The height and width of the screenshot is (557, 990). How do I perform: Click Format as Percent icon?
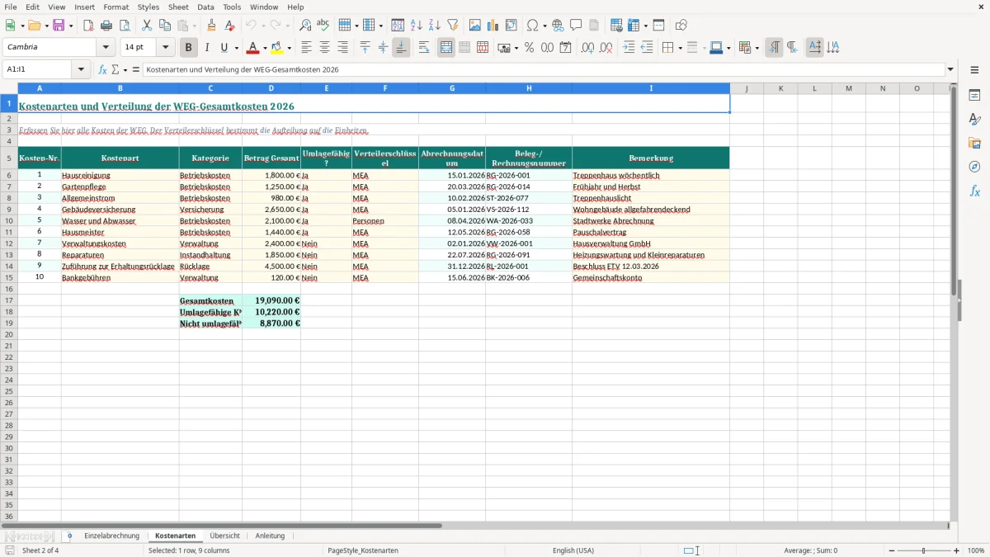pyautogui.click(x=529, y=48)
